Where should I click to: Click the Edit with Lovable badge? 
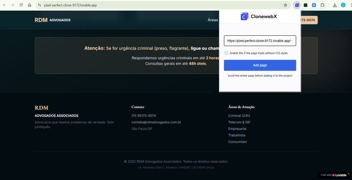333,175
